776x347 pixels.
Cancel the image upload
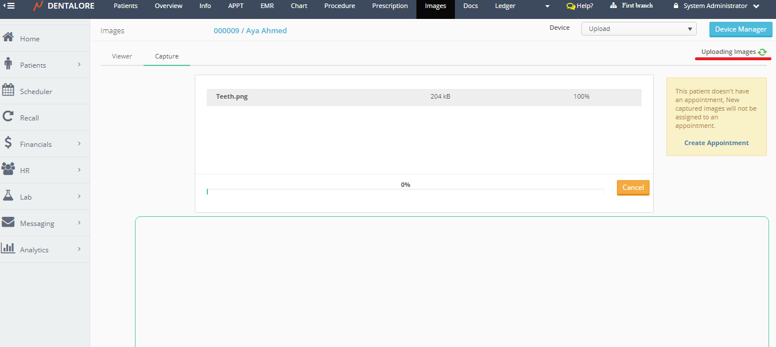click(x=632, y=188)
